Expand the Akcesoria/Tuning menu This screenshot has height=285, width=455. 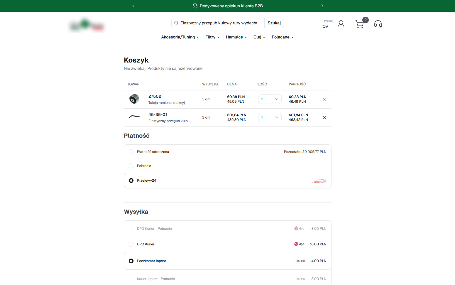[x=180, y=37]
